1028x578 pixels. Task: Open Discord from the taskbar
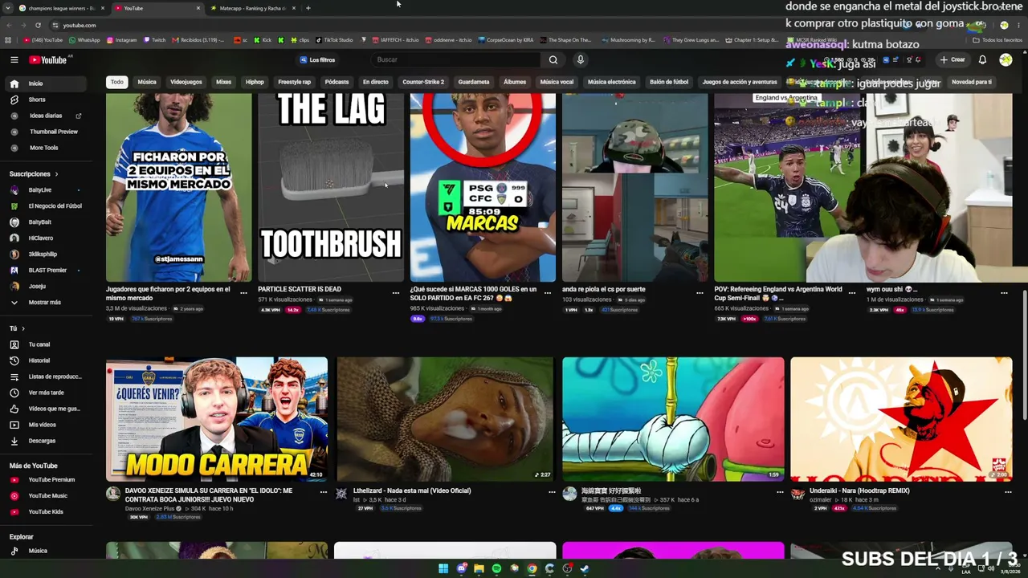click(x=461, y=568)
